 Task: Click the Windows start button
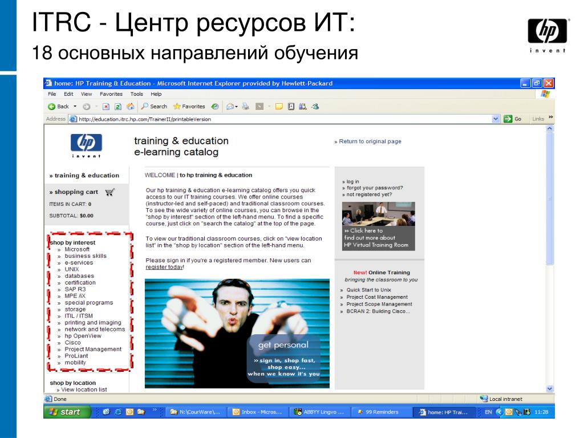coord(67,412)
